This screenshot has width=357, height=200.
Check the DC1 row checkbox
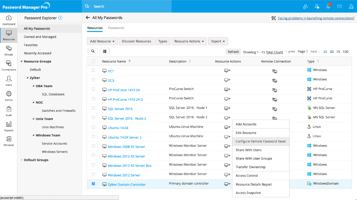(x=94, y=70)
